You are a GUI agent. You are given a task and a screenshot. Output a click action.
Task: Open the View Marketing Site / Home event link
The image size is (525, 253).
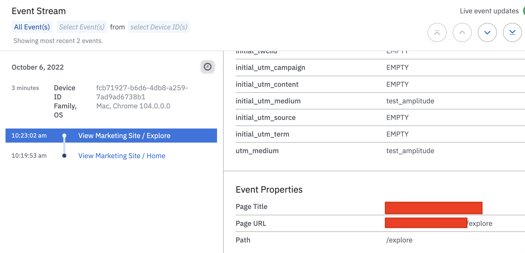(x=122, y=156)
